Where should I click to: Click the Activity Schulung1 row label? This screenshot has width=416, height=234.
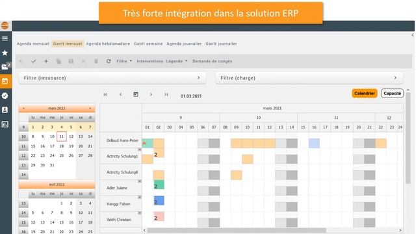122,156
